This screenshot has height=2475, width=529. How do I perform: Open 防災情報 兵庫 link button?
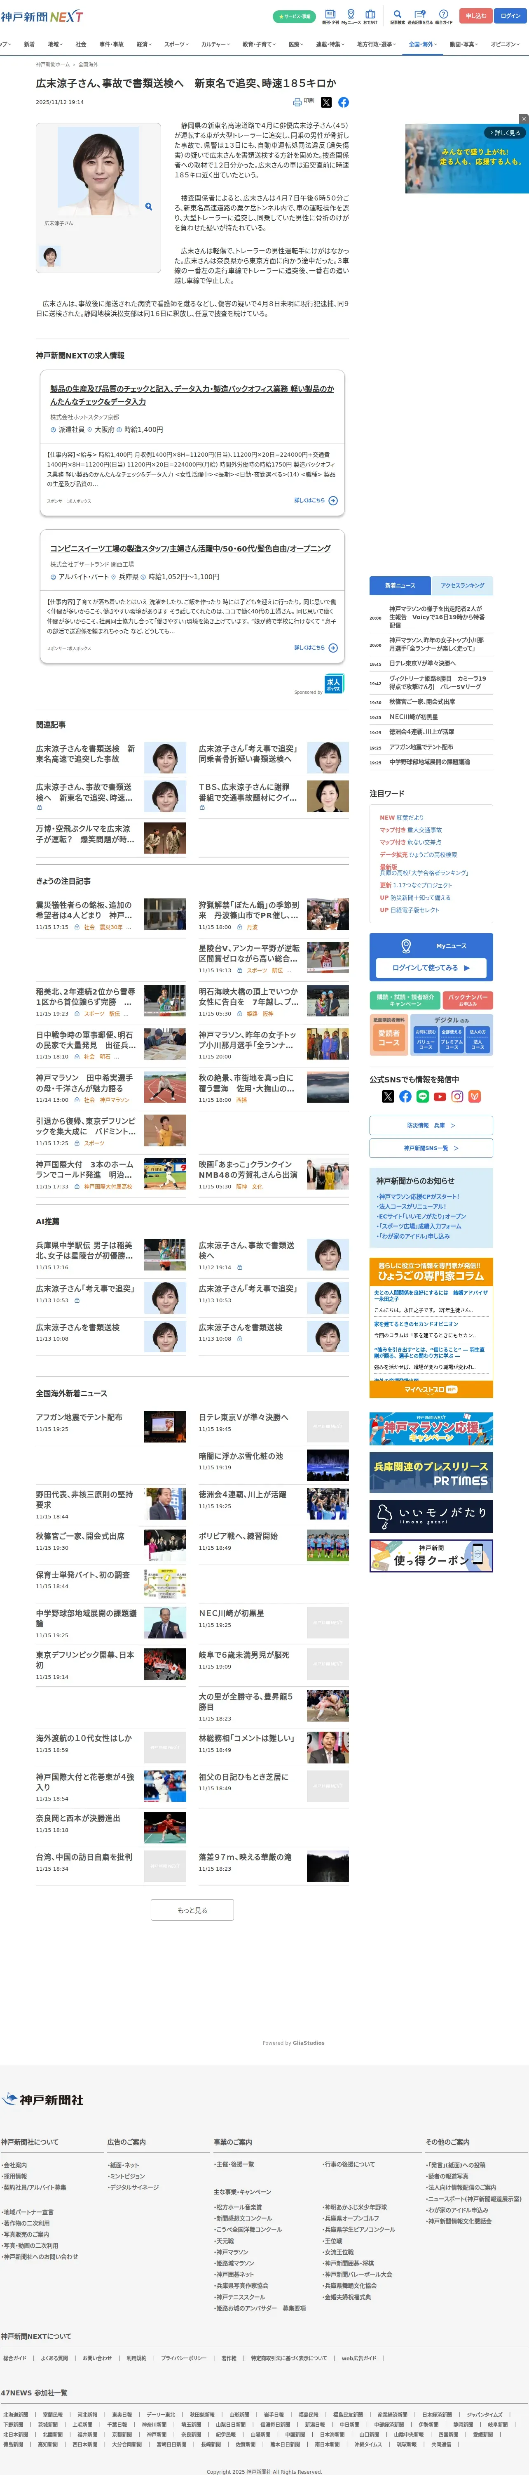click(431, 1125)
